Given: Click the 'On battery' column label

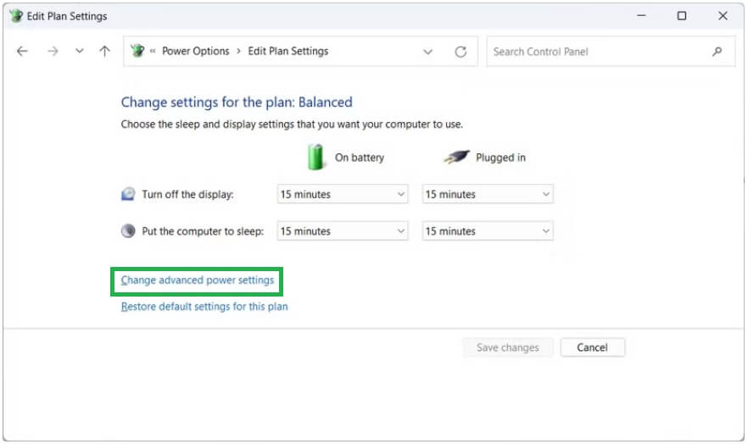Looking at the screenshot, I should (x=360, y=158).
